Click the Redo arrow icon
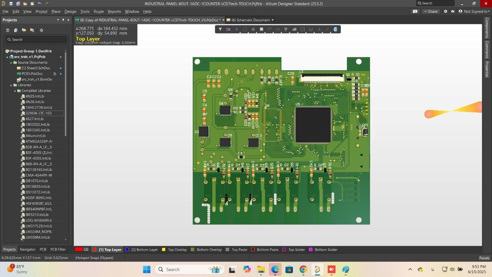This screenshot has height=277, width=492. pos(47,3)
